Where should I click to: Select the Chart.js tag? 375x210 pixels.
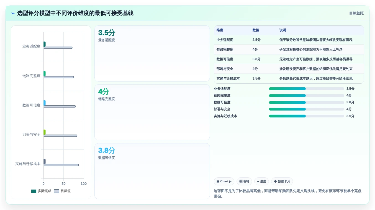pyautogui.click(x=224, y=182)
